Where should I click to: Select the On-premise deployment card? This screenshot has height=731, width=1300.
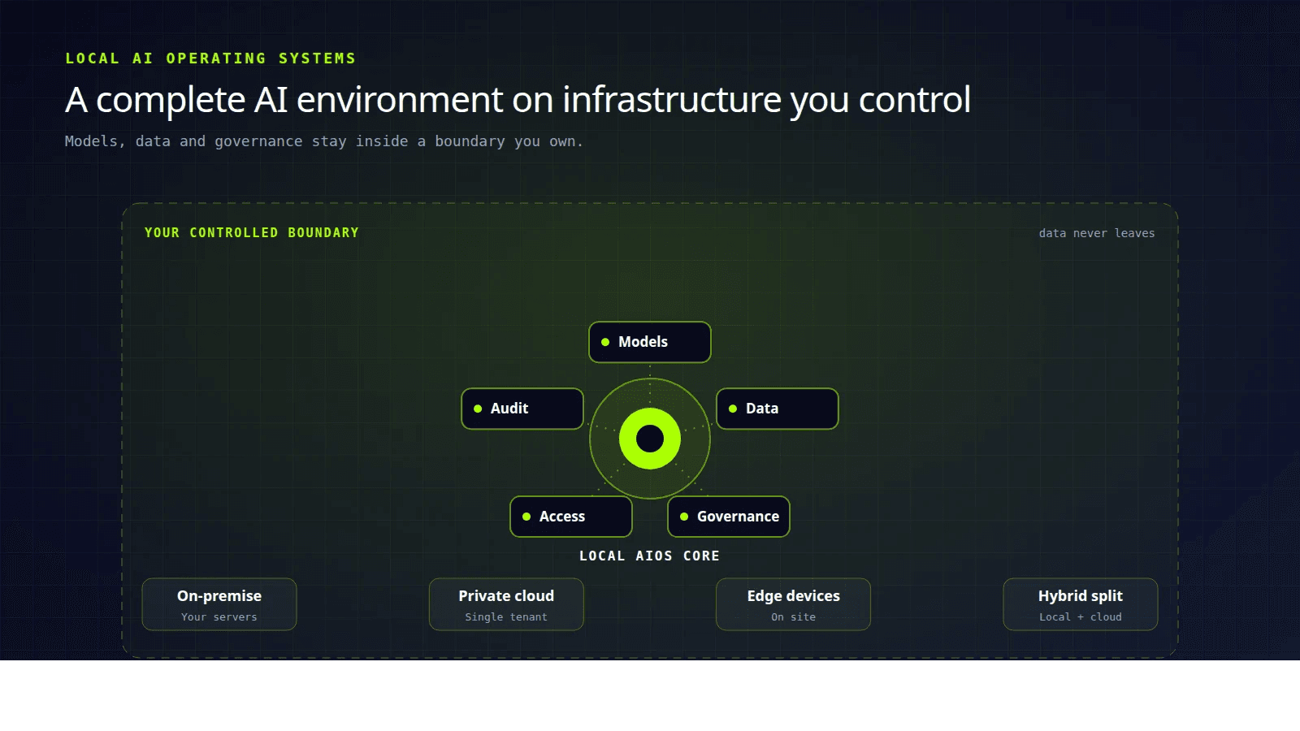219,604
